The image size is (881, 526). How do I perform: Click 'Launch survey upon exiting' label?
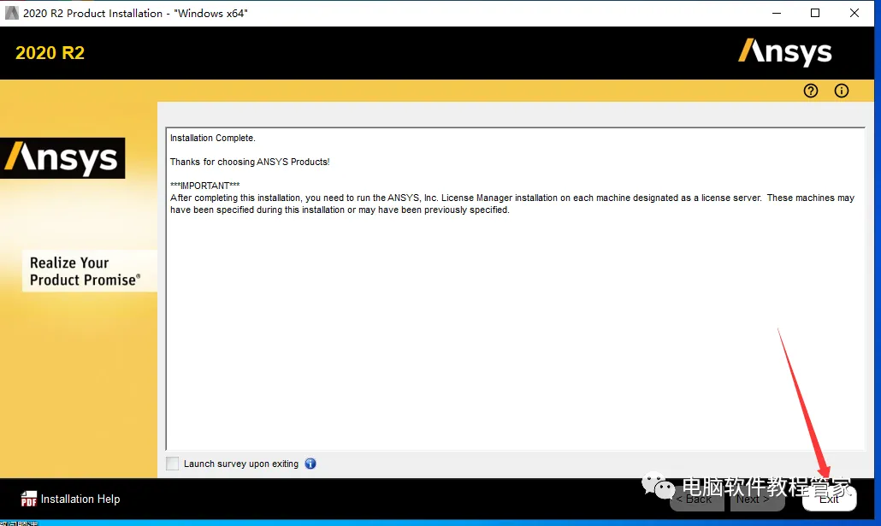tap(241, 464)
